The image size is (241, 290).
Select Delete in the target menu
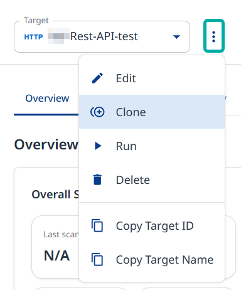coord(152,180)
